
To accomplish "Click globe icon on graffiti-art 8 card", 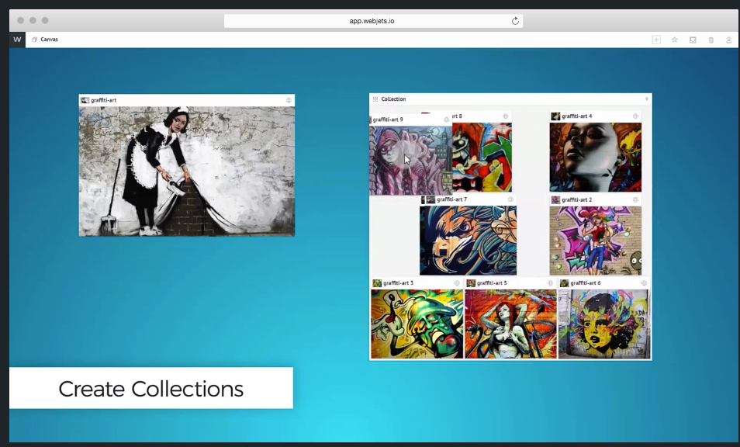I will click(x=506, y=116).
